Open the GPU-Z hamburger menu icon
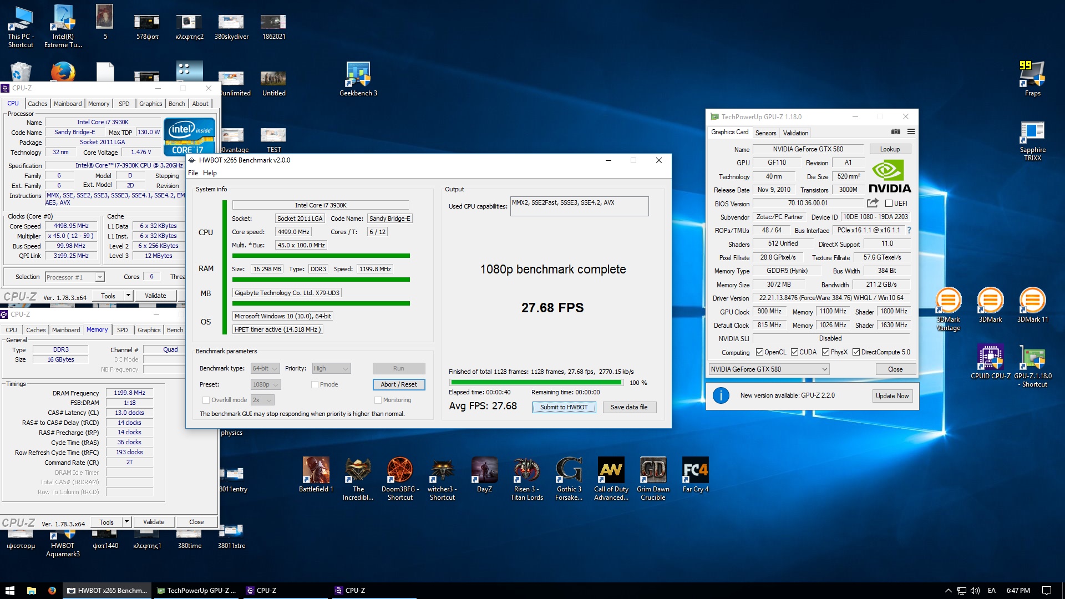Screen dimensions: 1065x599 pyautogui.click(x=911, y=132)
